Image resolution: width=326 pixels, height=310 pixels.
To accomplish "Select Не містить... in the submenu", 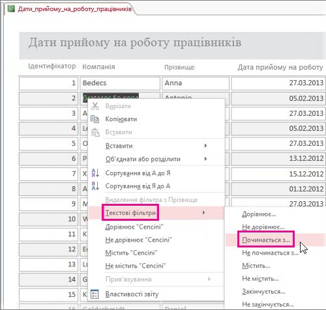I will click(x=260, y=279).
